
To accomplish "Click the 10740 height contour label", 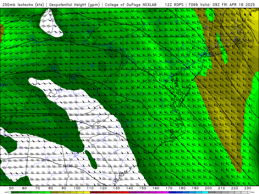I will pos(68,166).
